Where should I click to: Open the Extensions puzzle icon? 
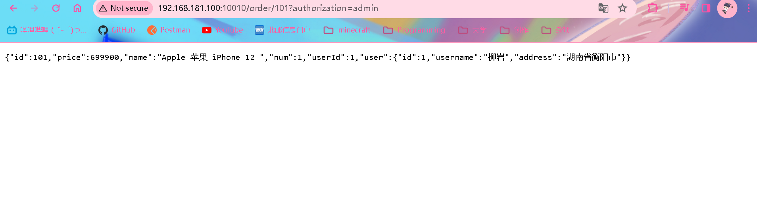pyautogui.click(x=653, y=8)
